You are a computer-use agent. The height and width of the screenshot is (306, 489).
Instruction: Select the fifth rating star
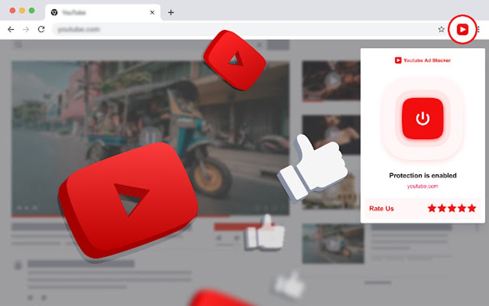pyautogui.click(x=472, y=208)
